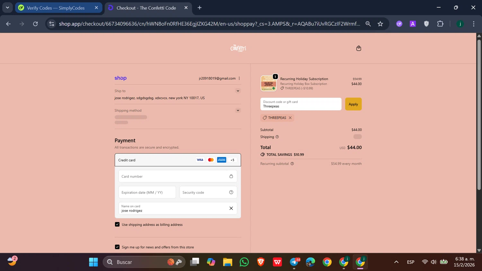Screen dimensions: 482x271
Task: Uncheck Use shipping address as billing address
Action: pyautogui.click(x=117, y=224)
